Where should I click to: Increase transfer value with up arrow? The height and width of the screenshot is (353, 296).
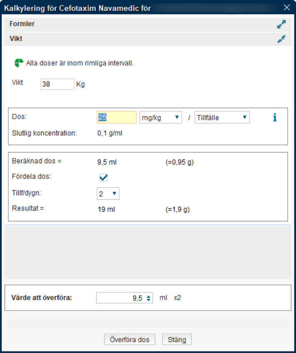(x=149, y=296)
